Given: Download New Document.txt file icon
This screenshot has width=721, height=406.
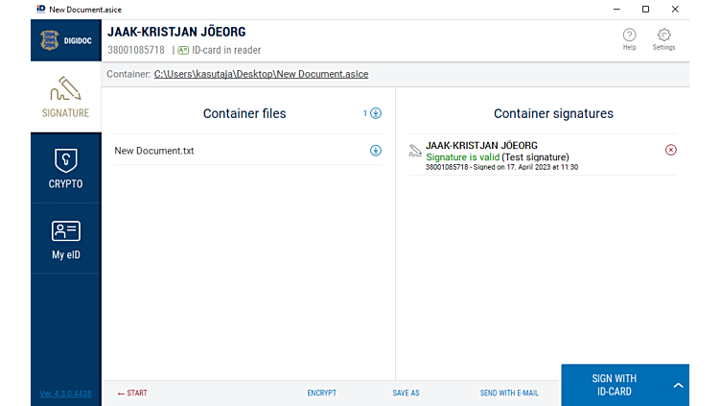Looking at the screenshot, I should point(376,151).
